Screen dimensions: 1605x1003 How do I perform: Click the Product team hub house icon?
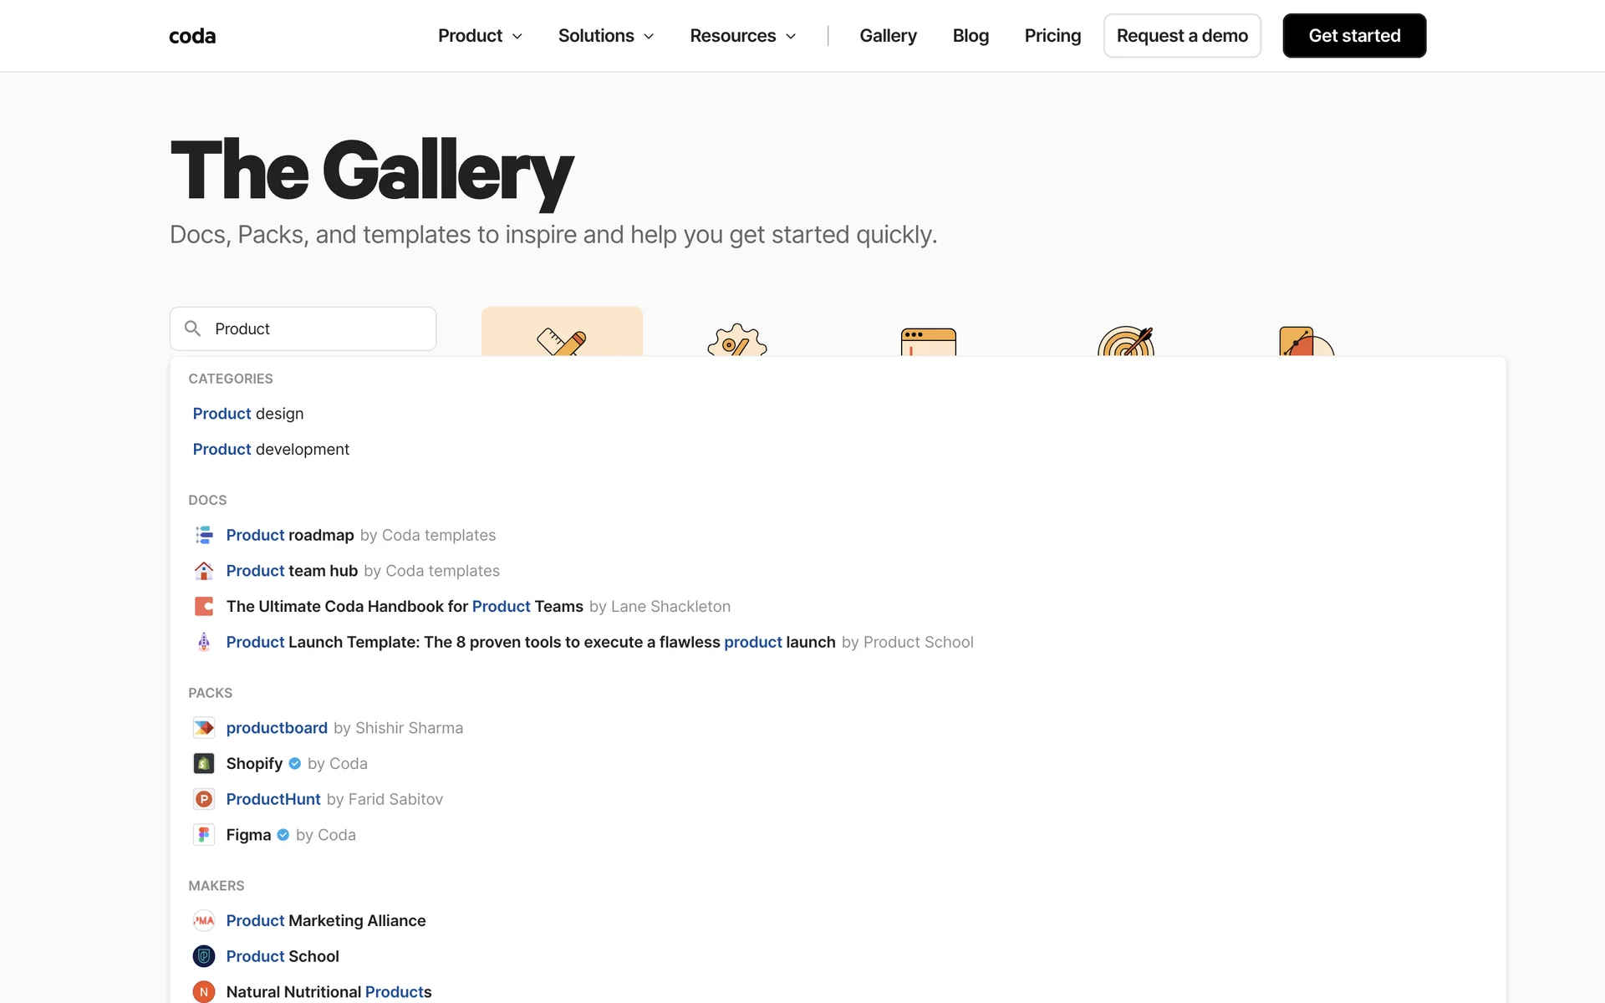204,571
